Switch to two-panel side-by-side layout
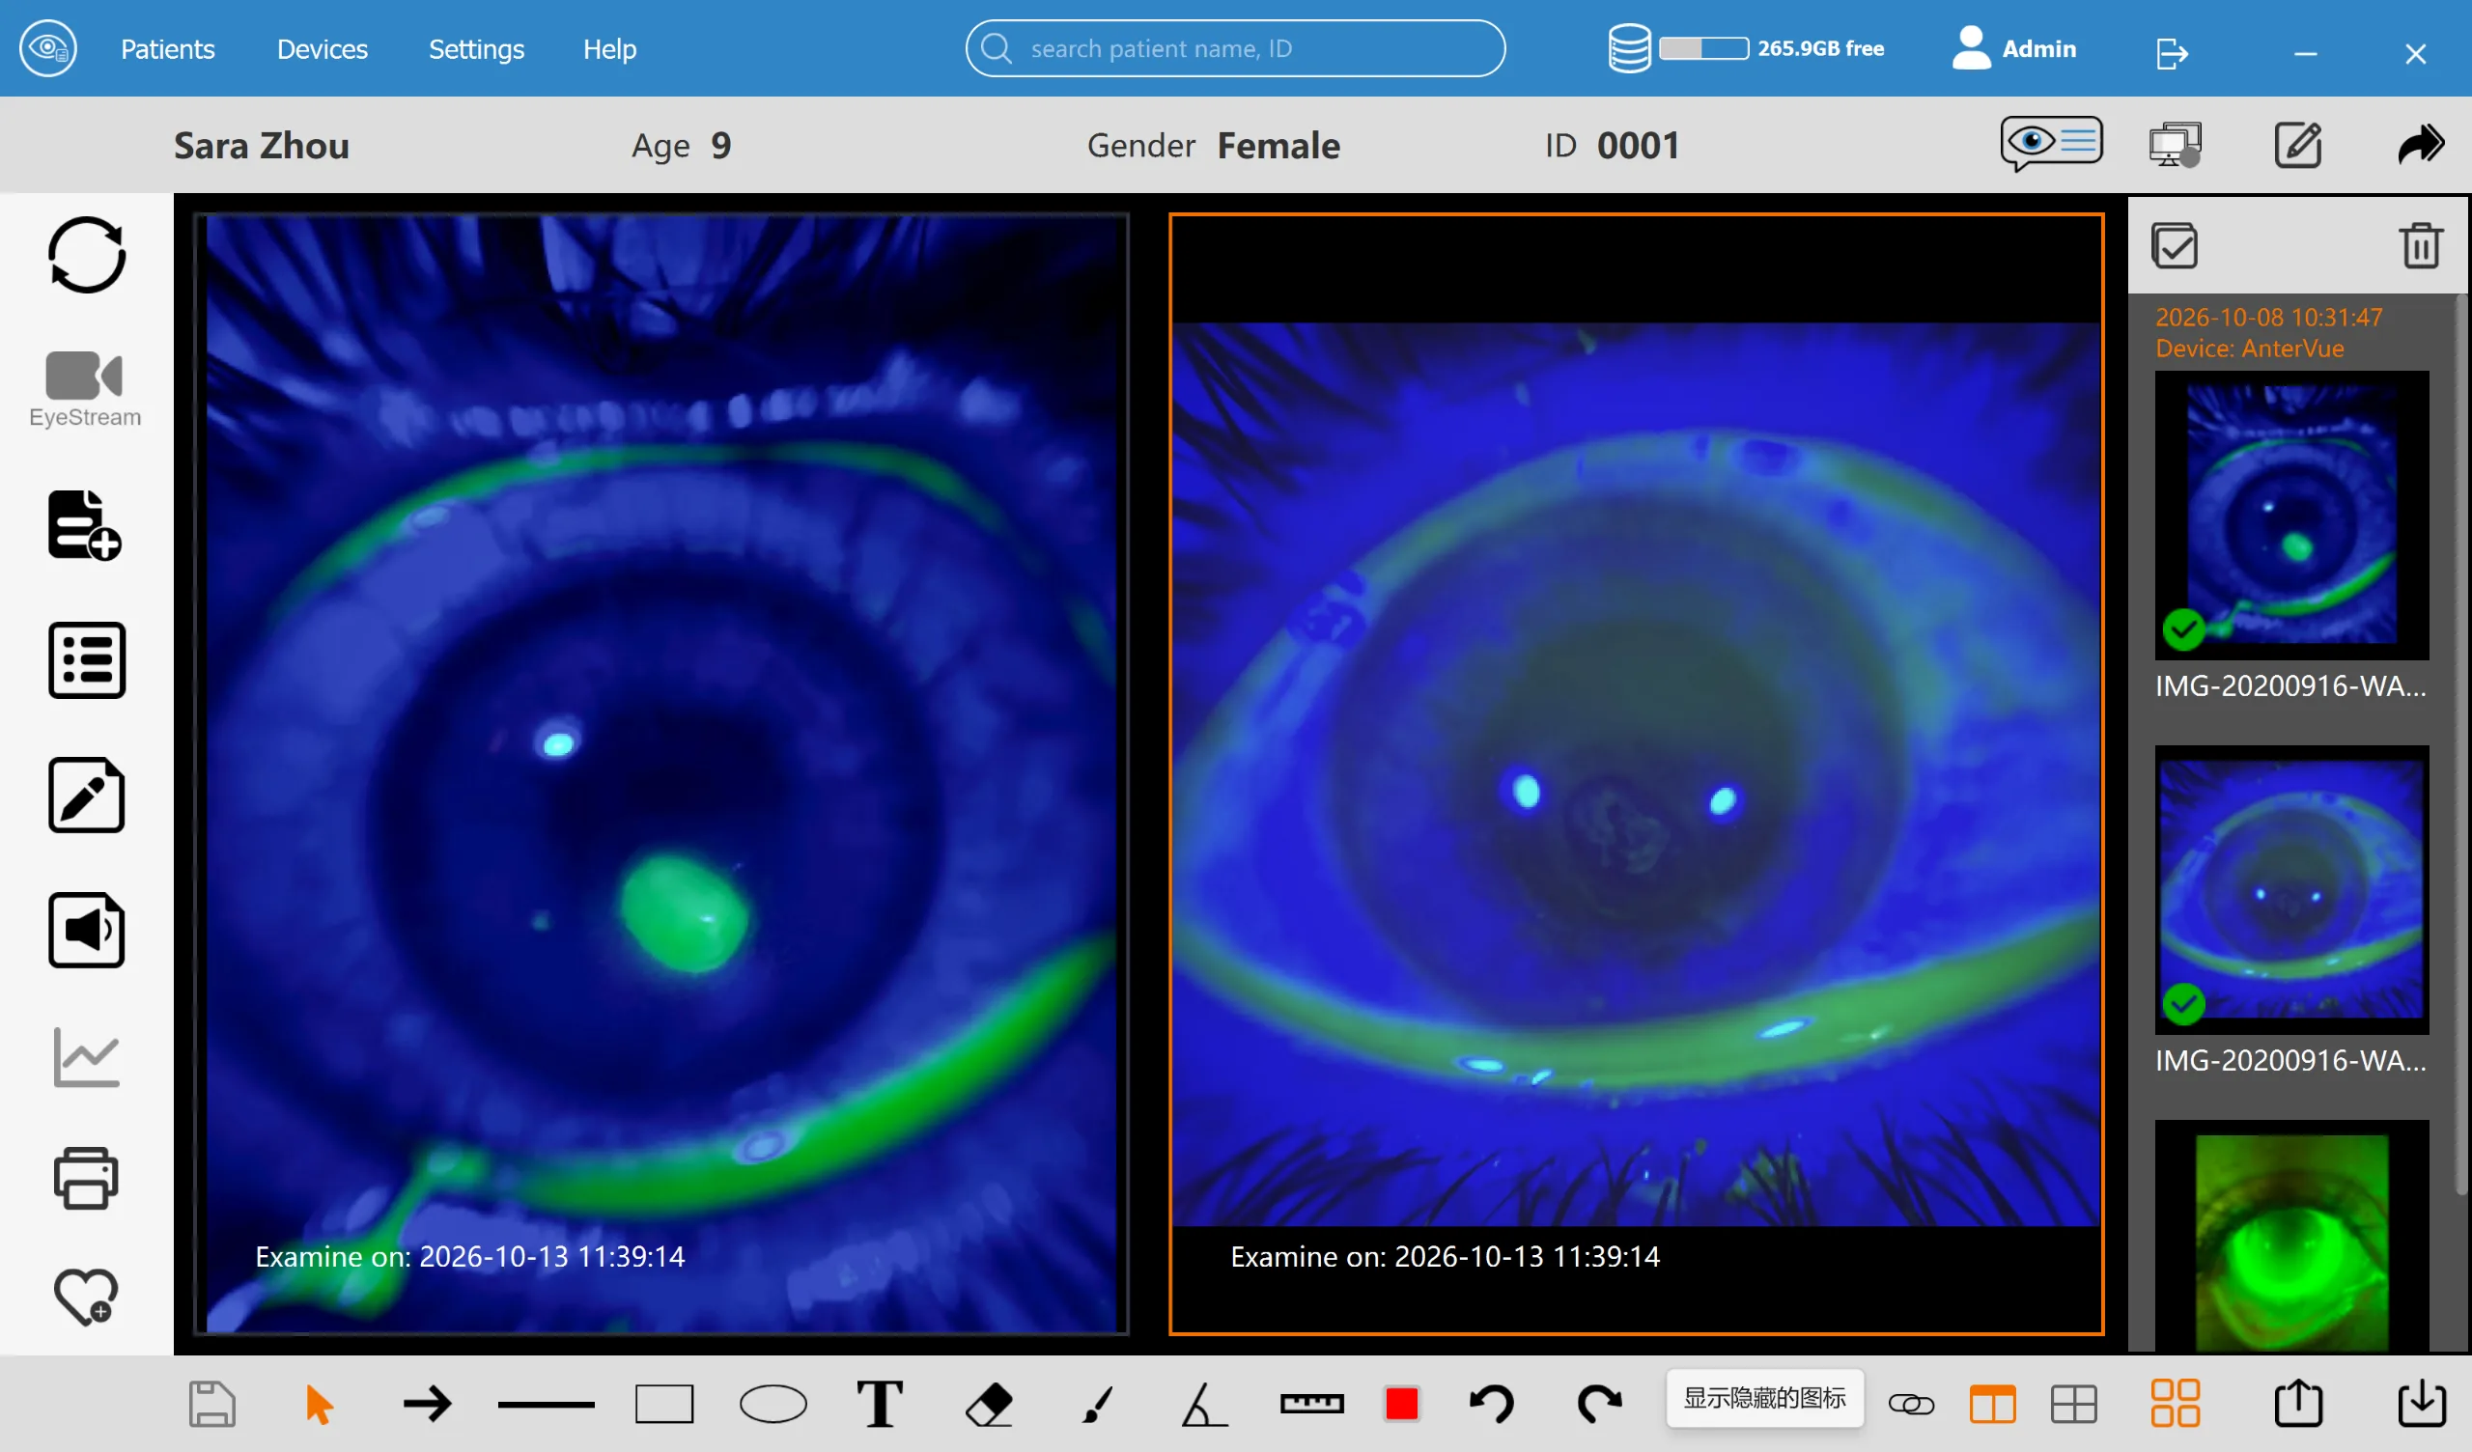2472x1452 pixels. pos(1992,1404)
